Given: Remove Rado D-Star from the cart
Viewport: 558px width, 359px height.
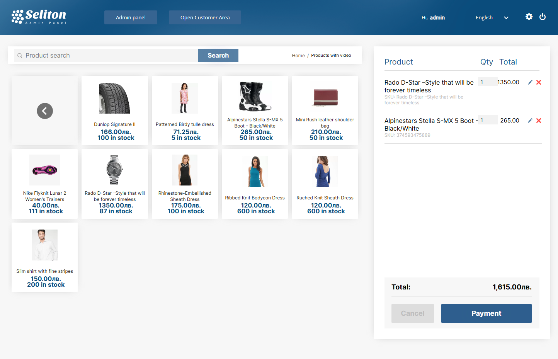Looking at the screenshot, I should (x=539, y=82).
